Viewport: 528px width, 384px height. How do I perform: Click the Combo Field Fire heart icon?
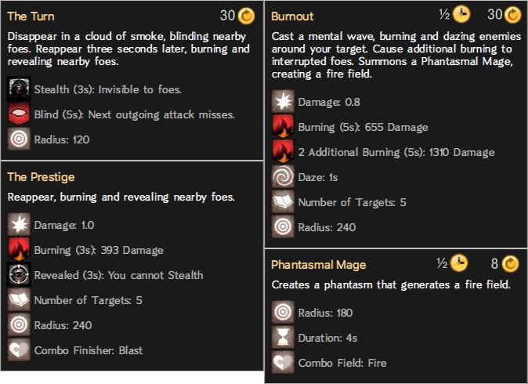click(283, 363)
